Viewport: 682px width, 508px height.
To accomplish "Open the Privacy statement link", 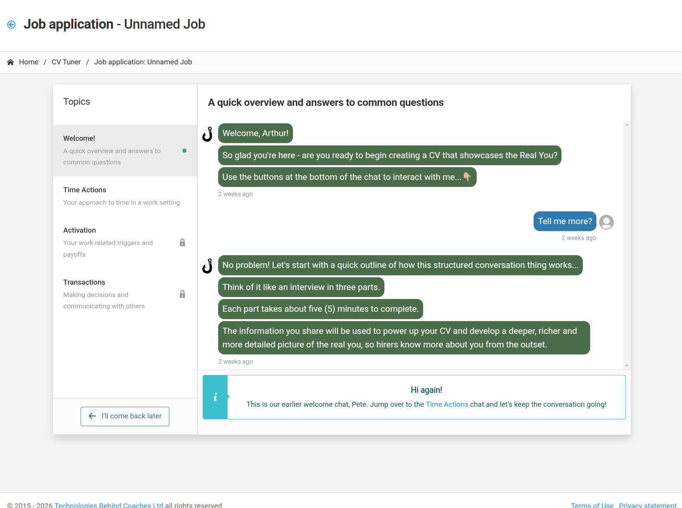I will coord(648,505).
